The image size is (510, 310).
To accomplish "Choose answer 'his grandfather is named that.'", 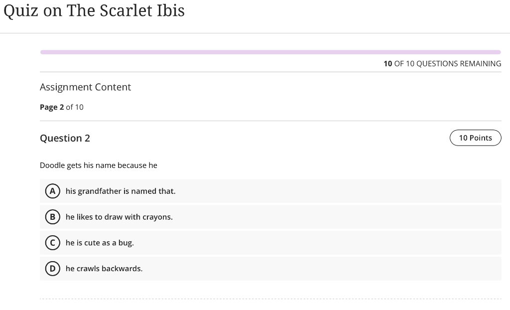I will (x=121, y=191).
